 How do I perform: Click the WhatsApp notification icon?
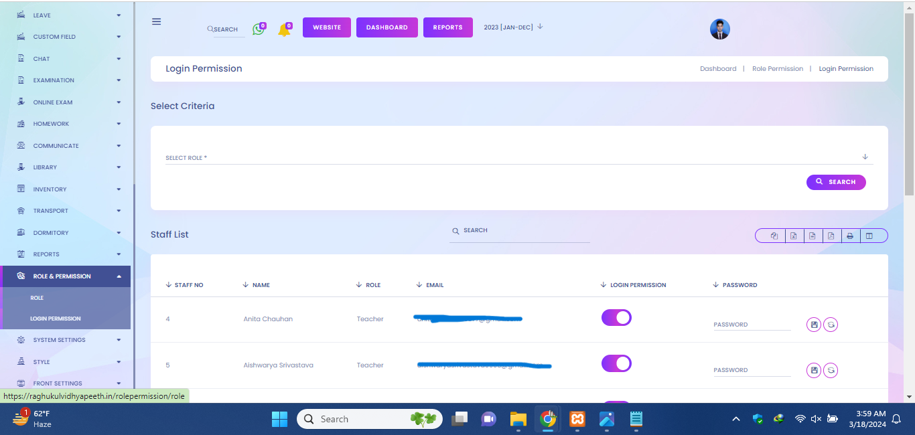point(258,29)
